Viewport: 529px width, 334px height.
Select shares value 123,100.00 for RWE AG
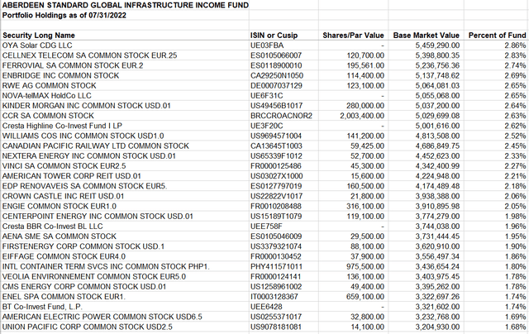(365, 86)
